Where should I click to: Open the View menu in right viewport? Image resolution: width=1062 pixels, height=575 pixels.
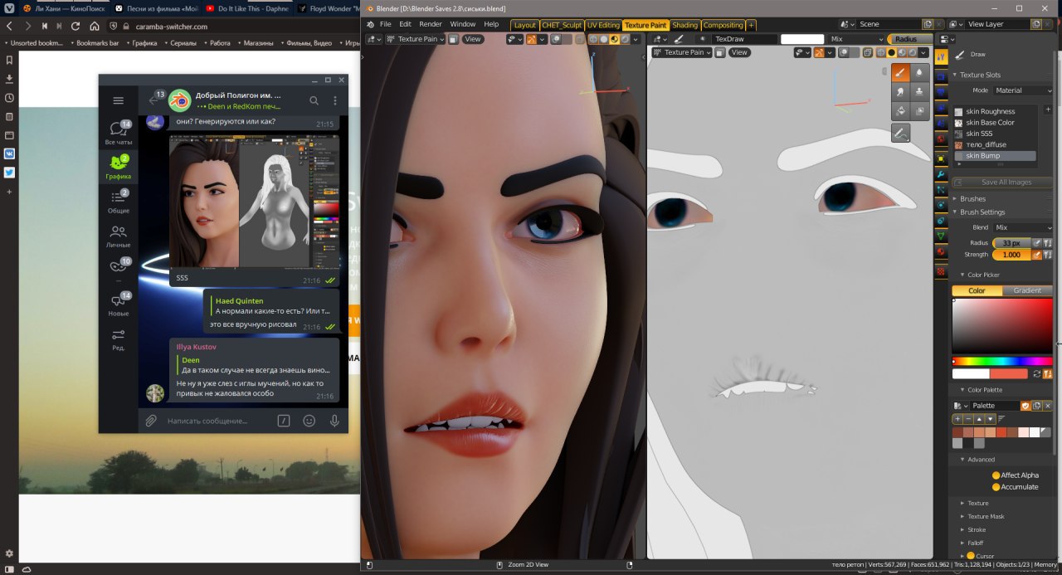[x=738, y=52]
